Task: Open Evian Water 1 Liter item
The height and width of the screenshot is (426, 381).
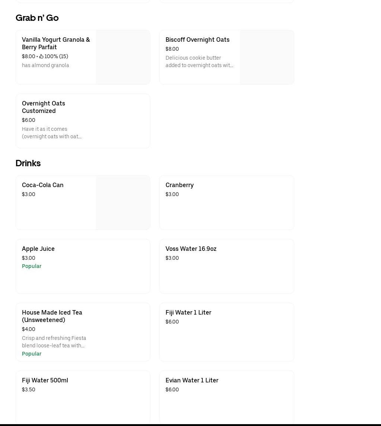Action: tap(192, 380)
